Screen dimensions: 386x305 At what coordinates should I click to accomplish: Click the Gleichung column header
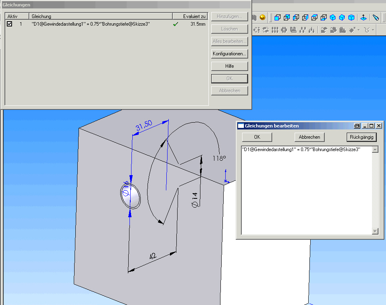(x=101, y=16)
